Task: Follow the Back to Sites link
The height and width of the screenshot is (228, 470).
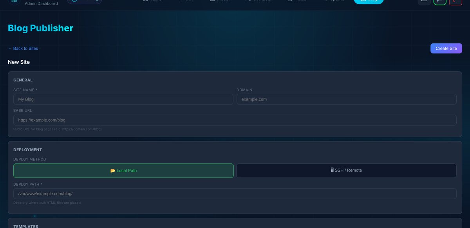Action: pos(22,48)
